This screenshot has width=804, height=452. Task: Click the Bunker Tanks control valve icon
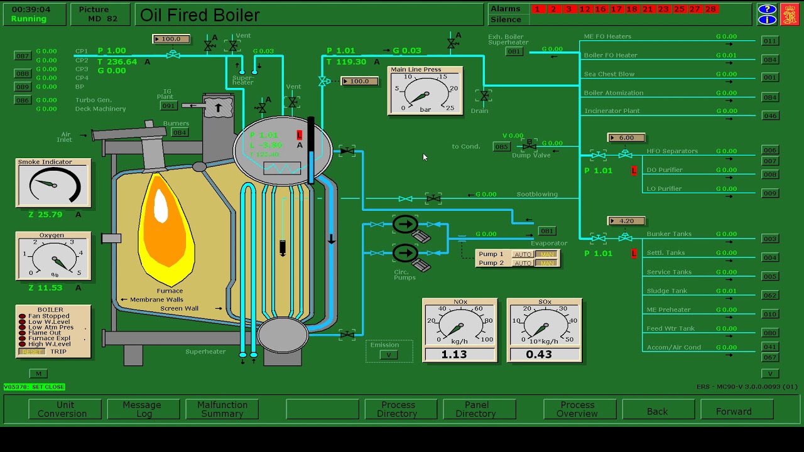click(625, 237)
